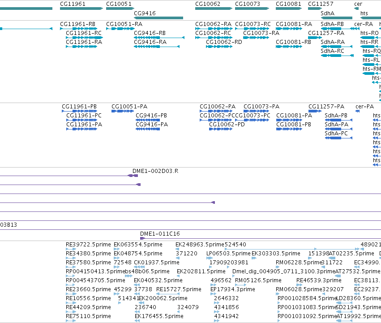Select the EK040532.5prime EST label

(158, 280)
